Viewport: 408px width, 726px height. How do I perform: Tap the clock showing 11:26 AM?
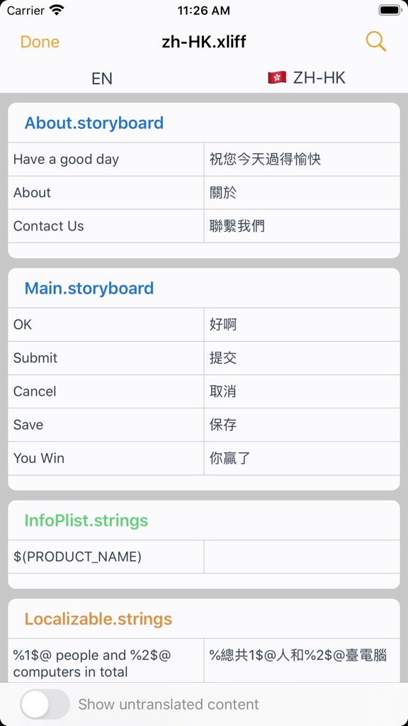[204, 11]
